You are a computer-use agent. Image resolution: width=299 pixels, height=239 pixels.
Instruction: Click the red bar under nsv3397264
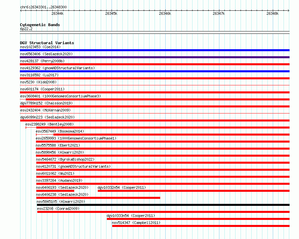(x=163, y=184)
